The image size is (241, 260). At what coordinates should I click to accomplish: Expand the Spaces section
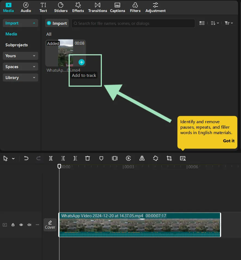(x=20, y=67)
